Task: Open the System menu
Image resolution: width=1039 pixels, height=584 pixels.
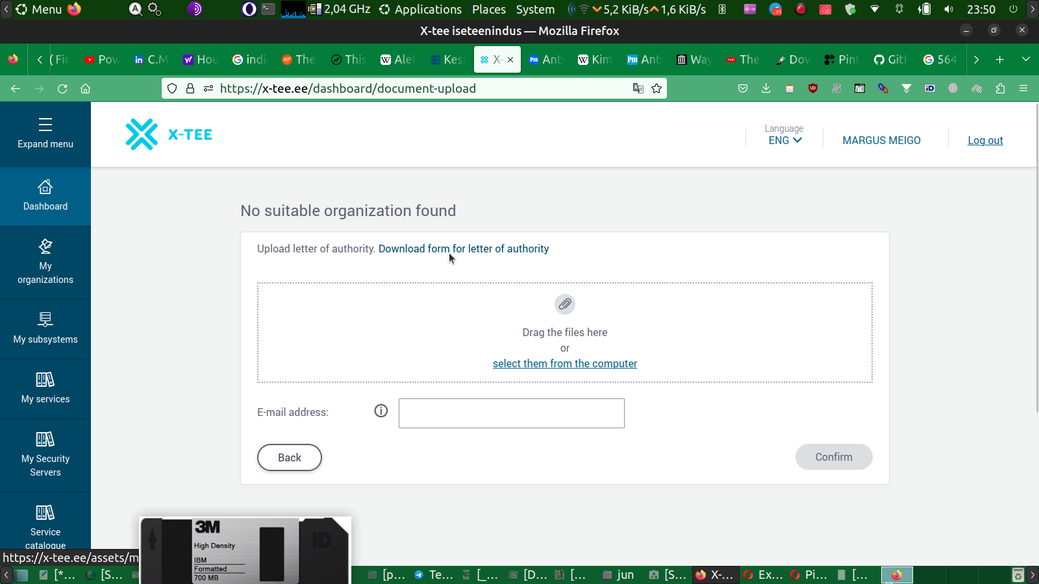Action: (535, 10)
